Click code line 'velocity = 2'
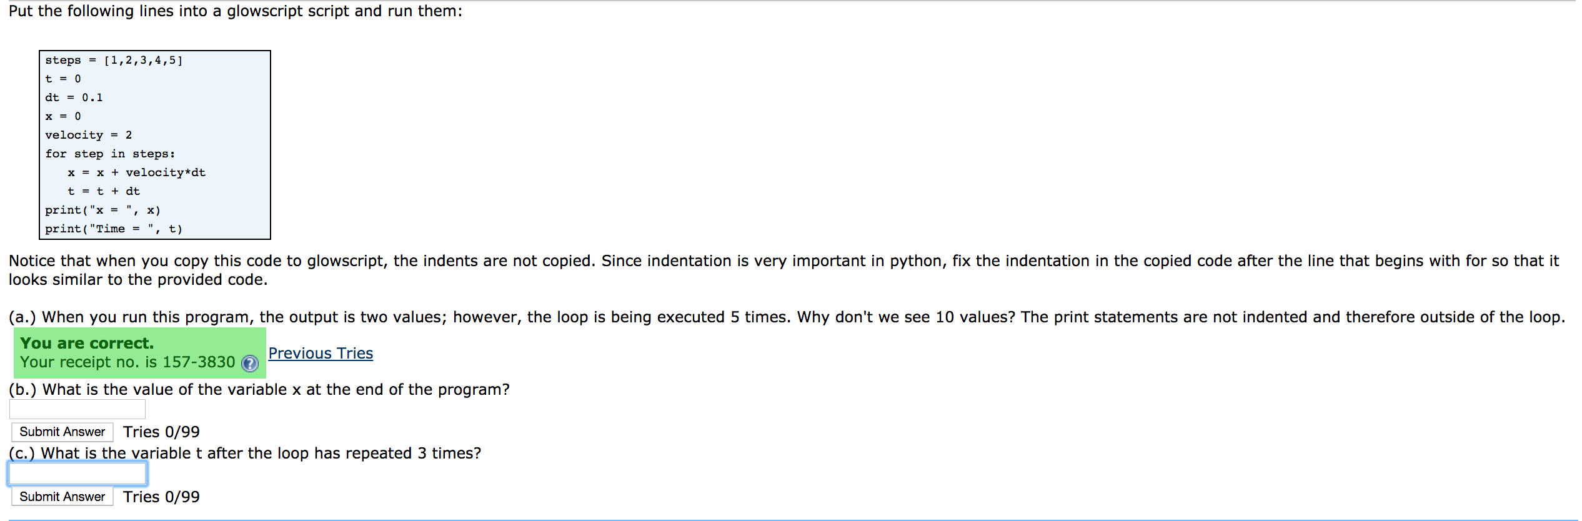1582x521 pixels. tap(88, 136)
